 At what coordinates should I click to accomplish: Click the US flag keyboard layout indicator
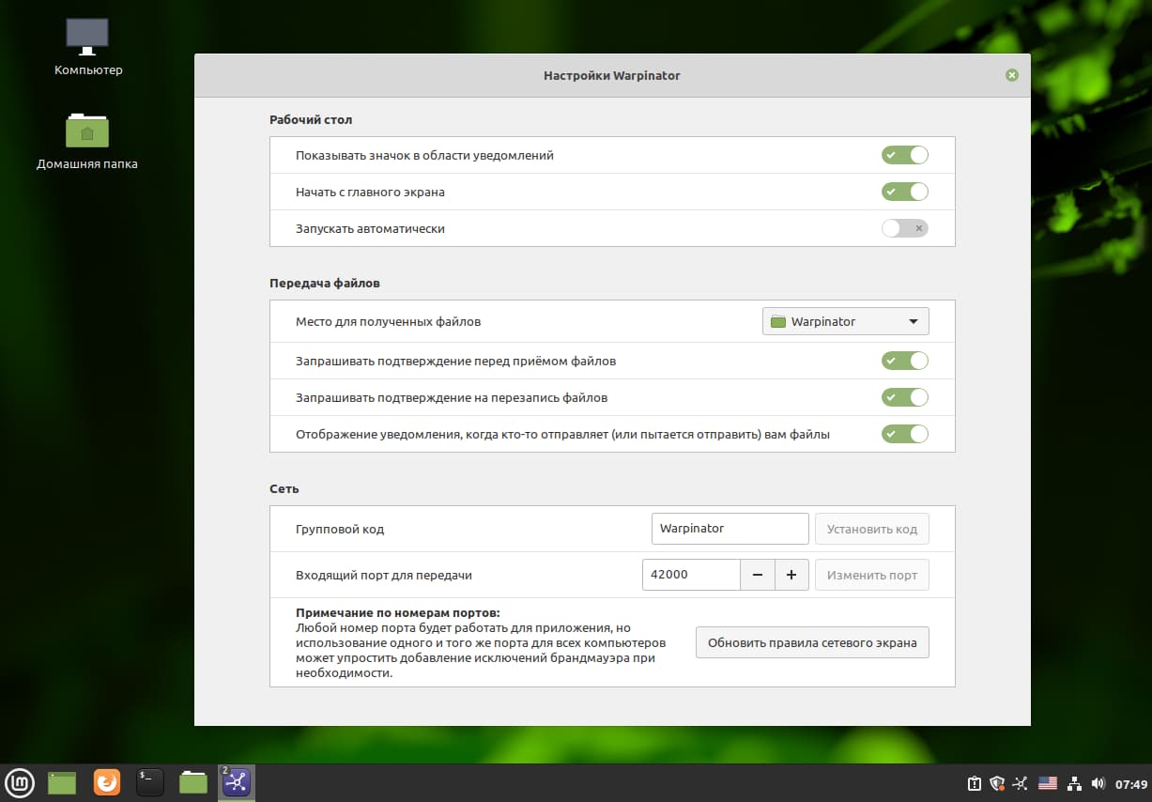tap(1048, 783)
